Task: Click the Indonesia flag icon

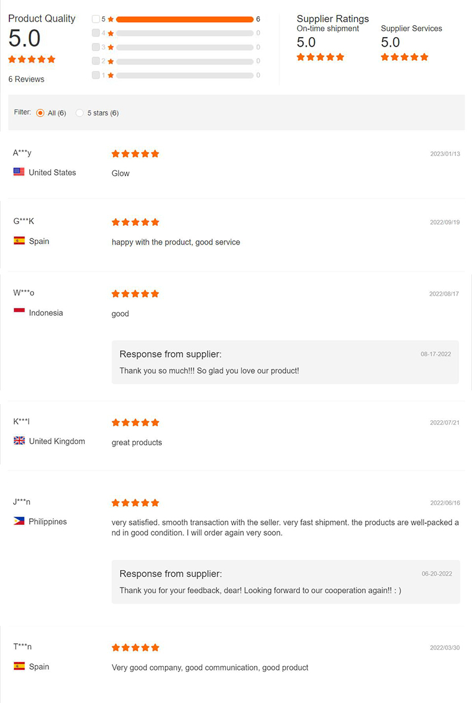Action: pyautogui.click(x=19, y=312)
